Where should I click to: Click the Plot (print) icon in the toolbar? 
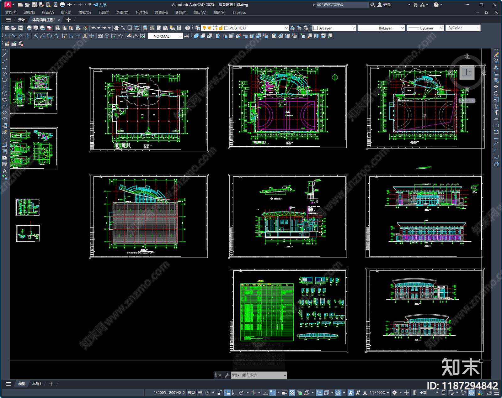click(29, 28)
